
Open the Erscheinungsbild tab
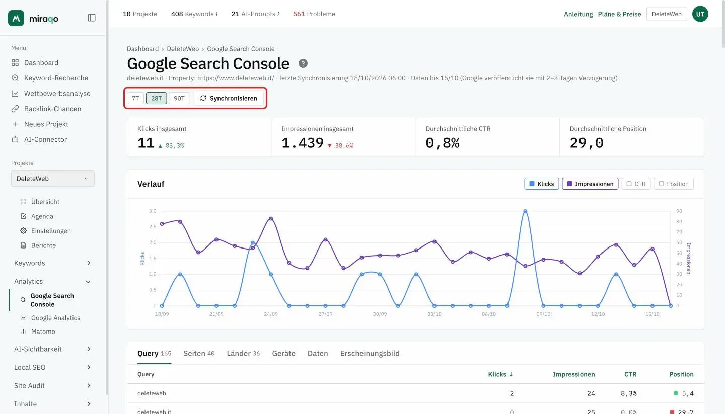click(370, 353)
